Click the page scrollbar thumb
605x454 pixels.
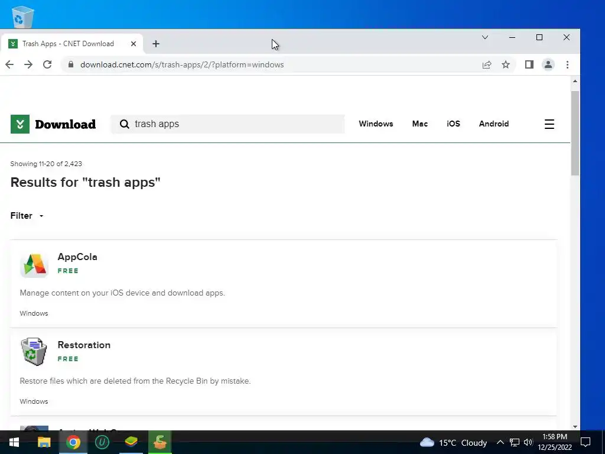coord(575,133)
